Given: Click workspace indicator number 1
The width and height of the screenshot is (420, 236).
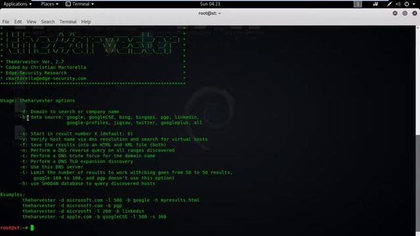Looking at the screenshot, I should pos(358,4).
